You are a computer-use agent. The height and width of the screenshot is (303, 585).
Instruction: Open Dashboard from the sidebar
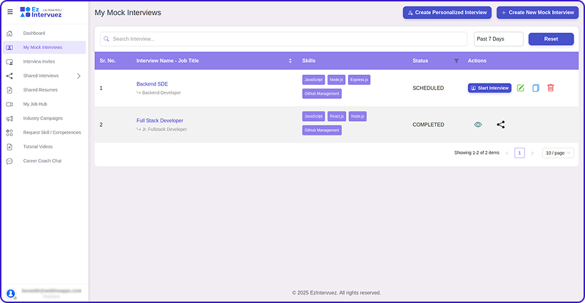34,33
